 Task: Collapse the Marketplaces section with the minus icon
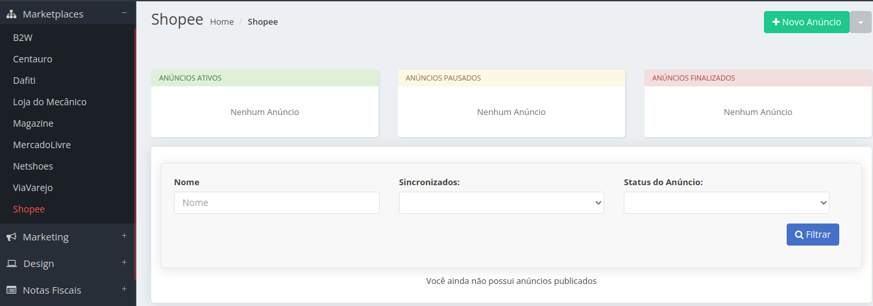point(124,13)
